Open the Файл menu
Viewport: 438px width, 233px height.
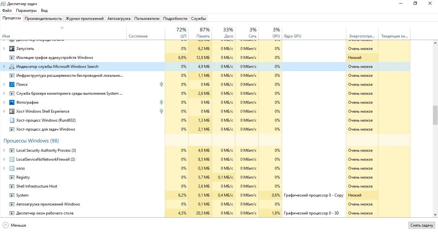tap(7, 11)
